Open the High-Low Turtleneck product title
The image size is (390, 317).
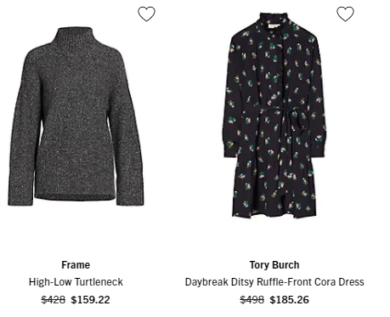[x=76, y=282]
